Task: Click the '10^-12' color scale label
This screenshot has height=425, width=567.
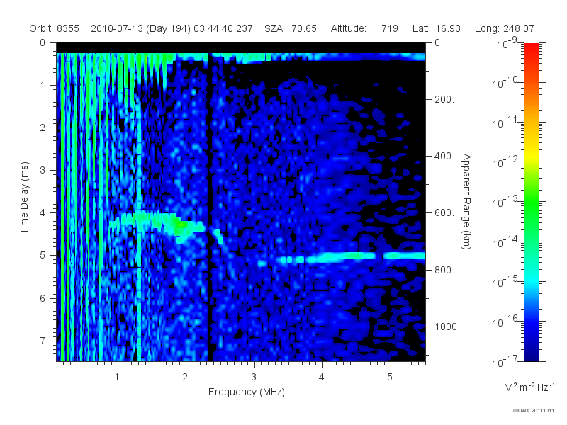Action: 505,162
